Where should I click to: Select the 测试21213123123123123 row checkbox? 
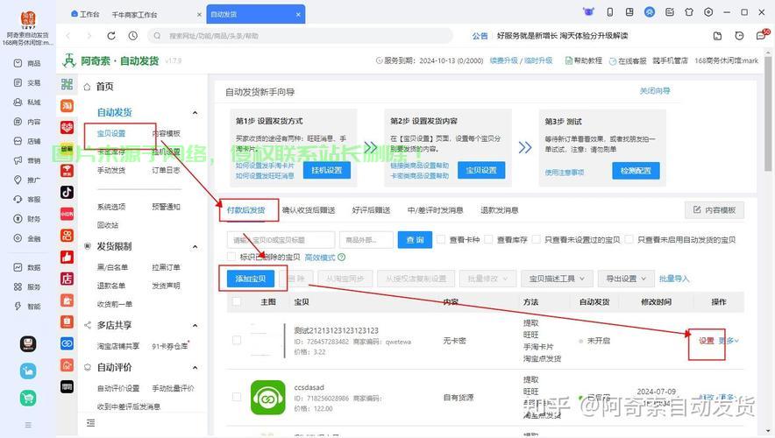tap(237, 340)
